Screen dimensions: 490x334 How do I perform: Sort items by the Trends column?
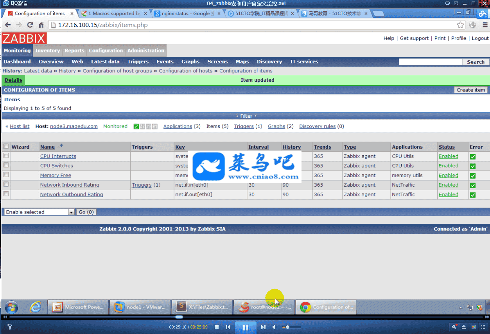pos(322,147)
